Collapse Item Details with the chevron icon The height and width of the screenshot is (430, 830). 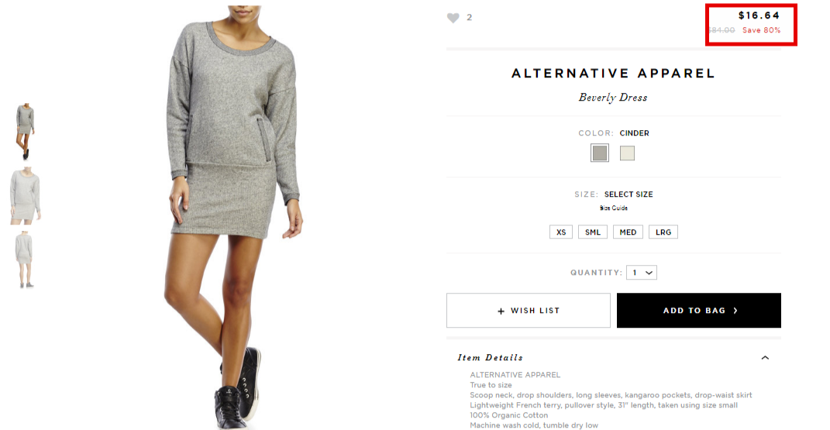765,358
